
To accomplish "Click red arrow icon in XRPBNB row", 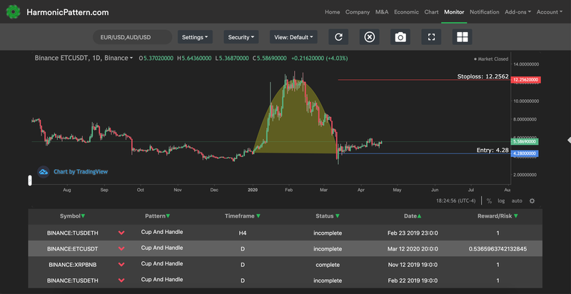I will (121, 265).
